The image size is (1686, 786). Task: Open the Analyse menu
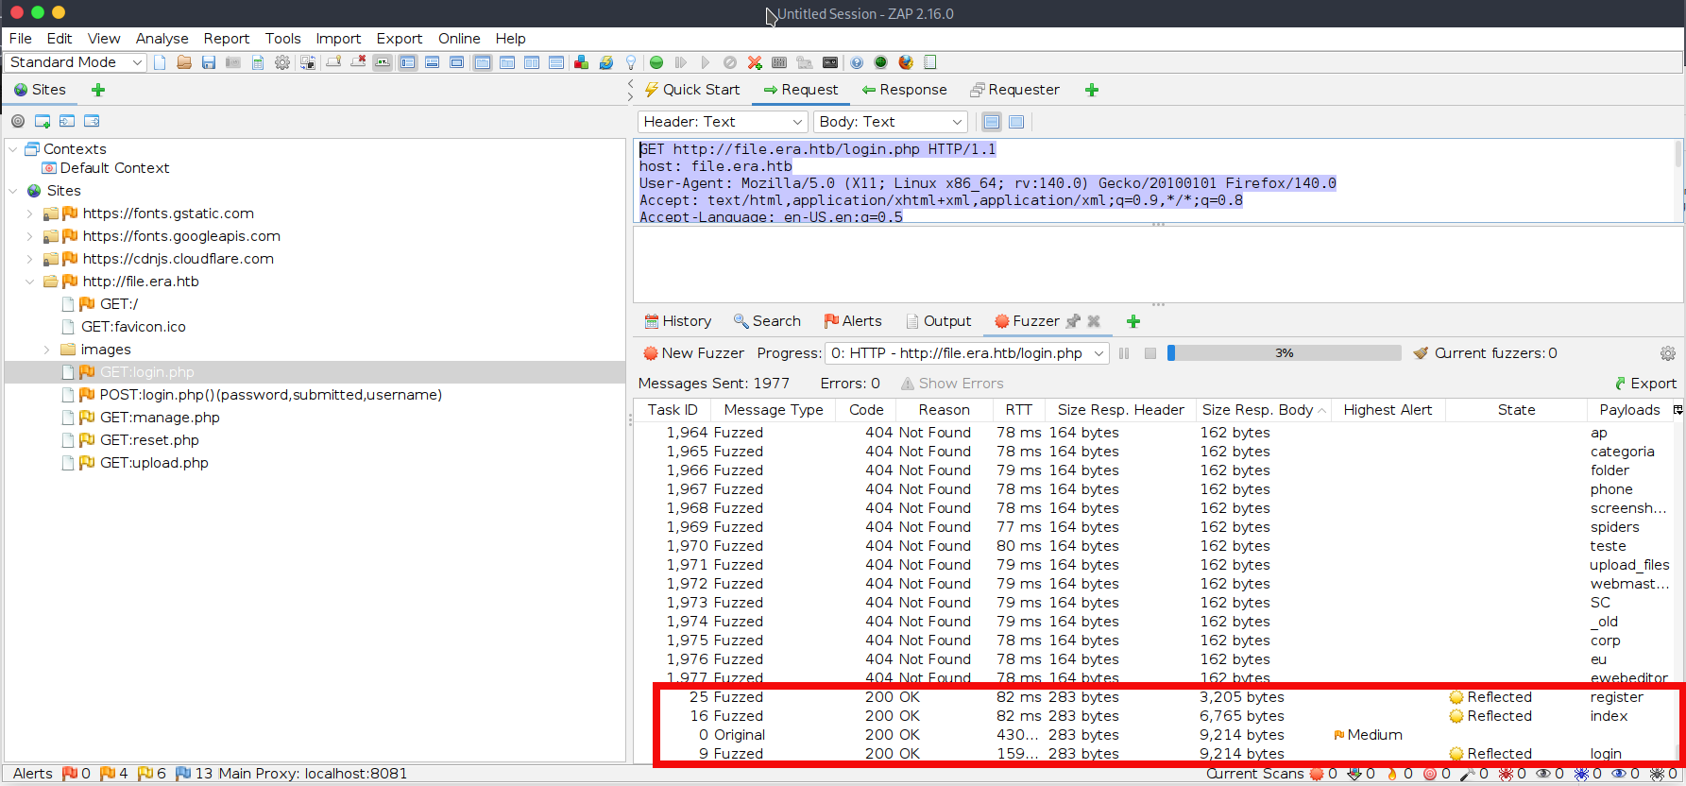coord(162,39)
